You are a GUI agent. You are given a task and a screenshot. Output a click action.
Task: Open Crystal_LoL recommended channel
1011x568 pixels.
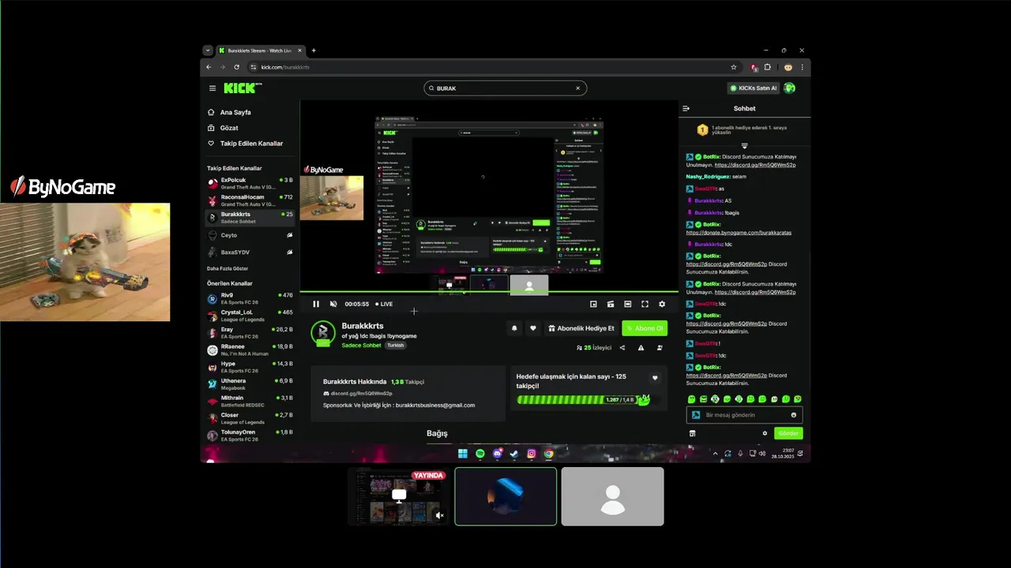tap(250, 316)
